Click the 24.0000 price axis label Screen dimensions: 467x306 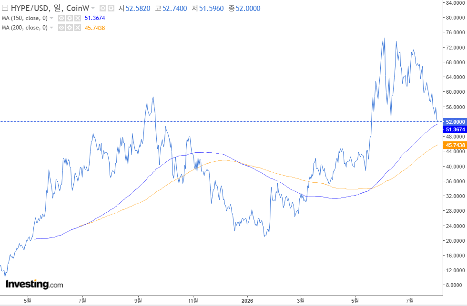tap(455, 226)
